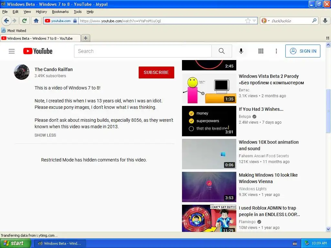Screen dimensions: 331x248
Task: Open the File menu
Action: coord(5,12)
